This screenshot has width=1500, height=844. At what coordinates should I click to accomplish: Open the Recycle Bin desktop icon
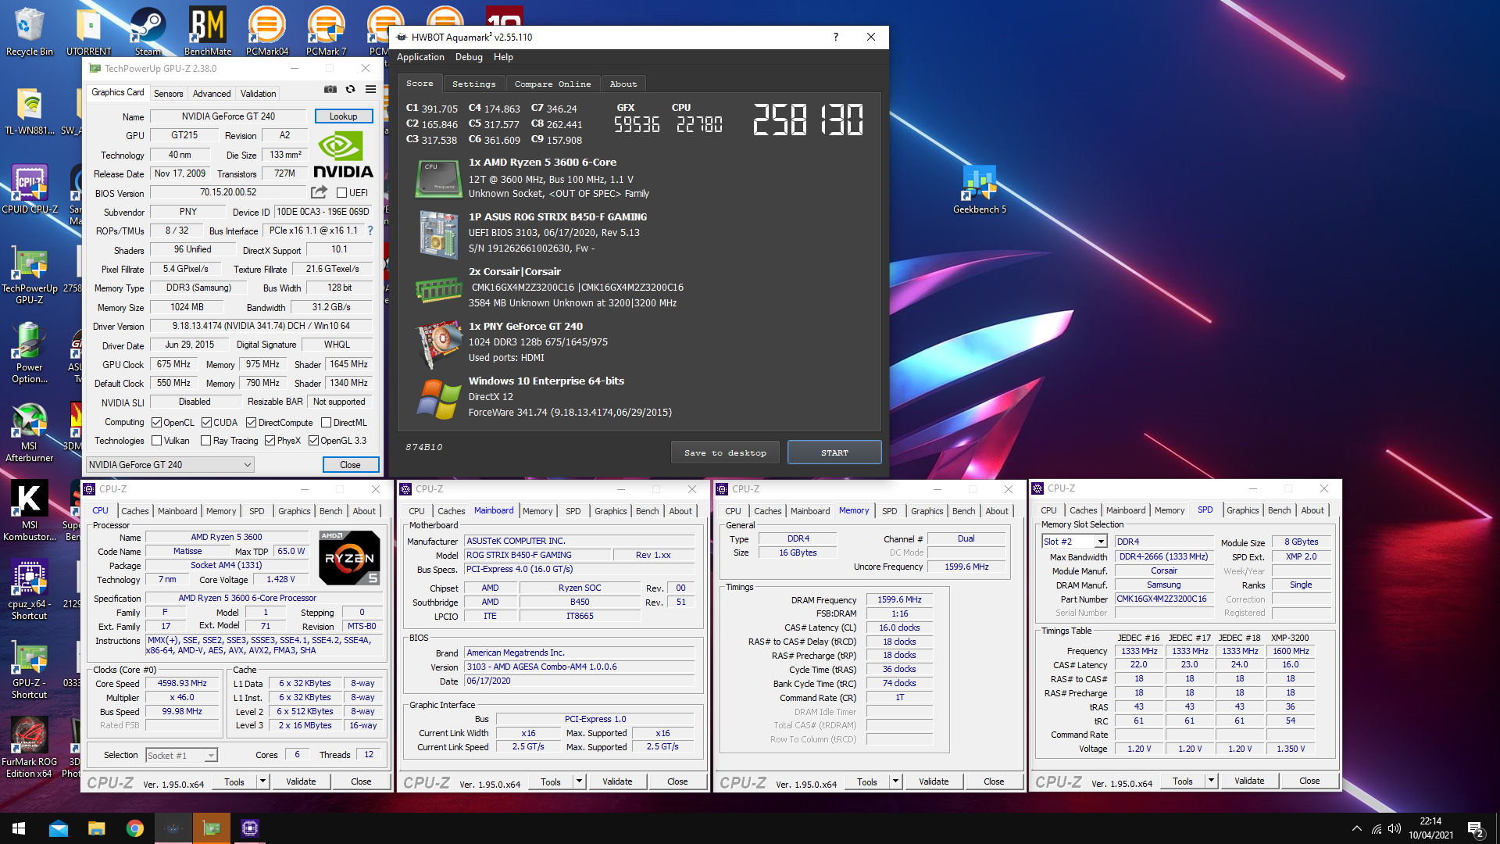pyautogui.click(x=30, y=31)
